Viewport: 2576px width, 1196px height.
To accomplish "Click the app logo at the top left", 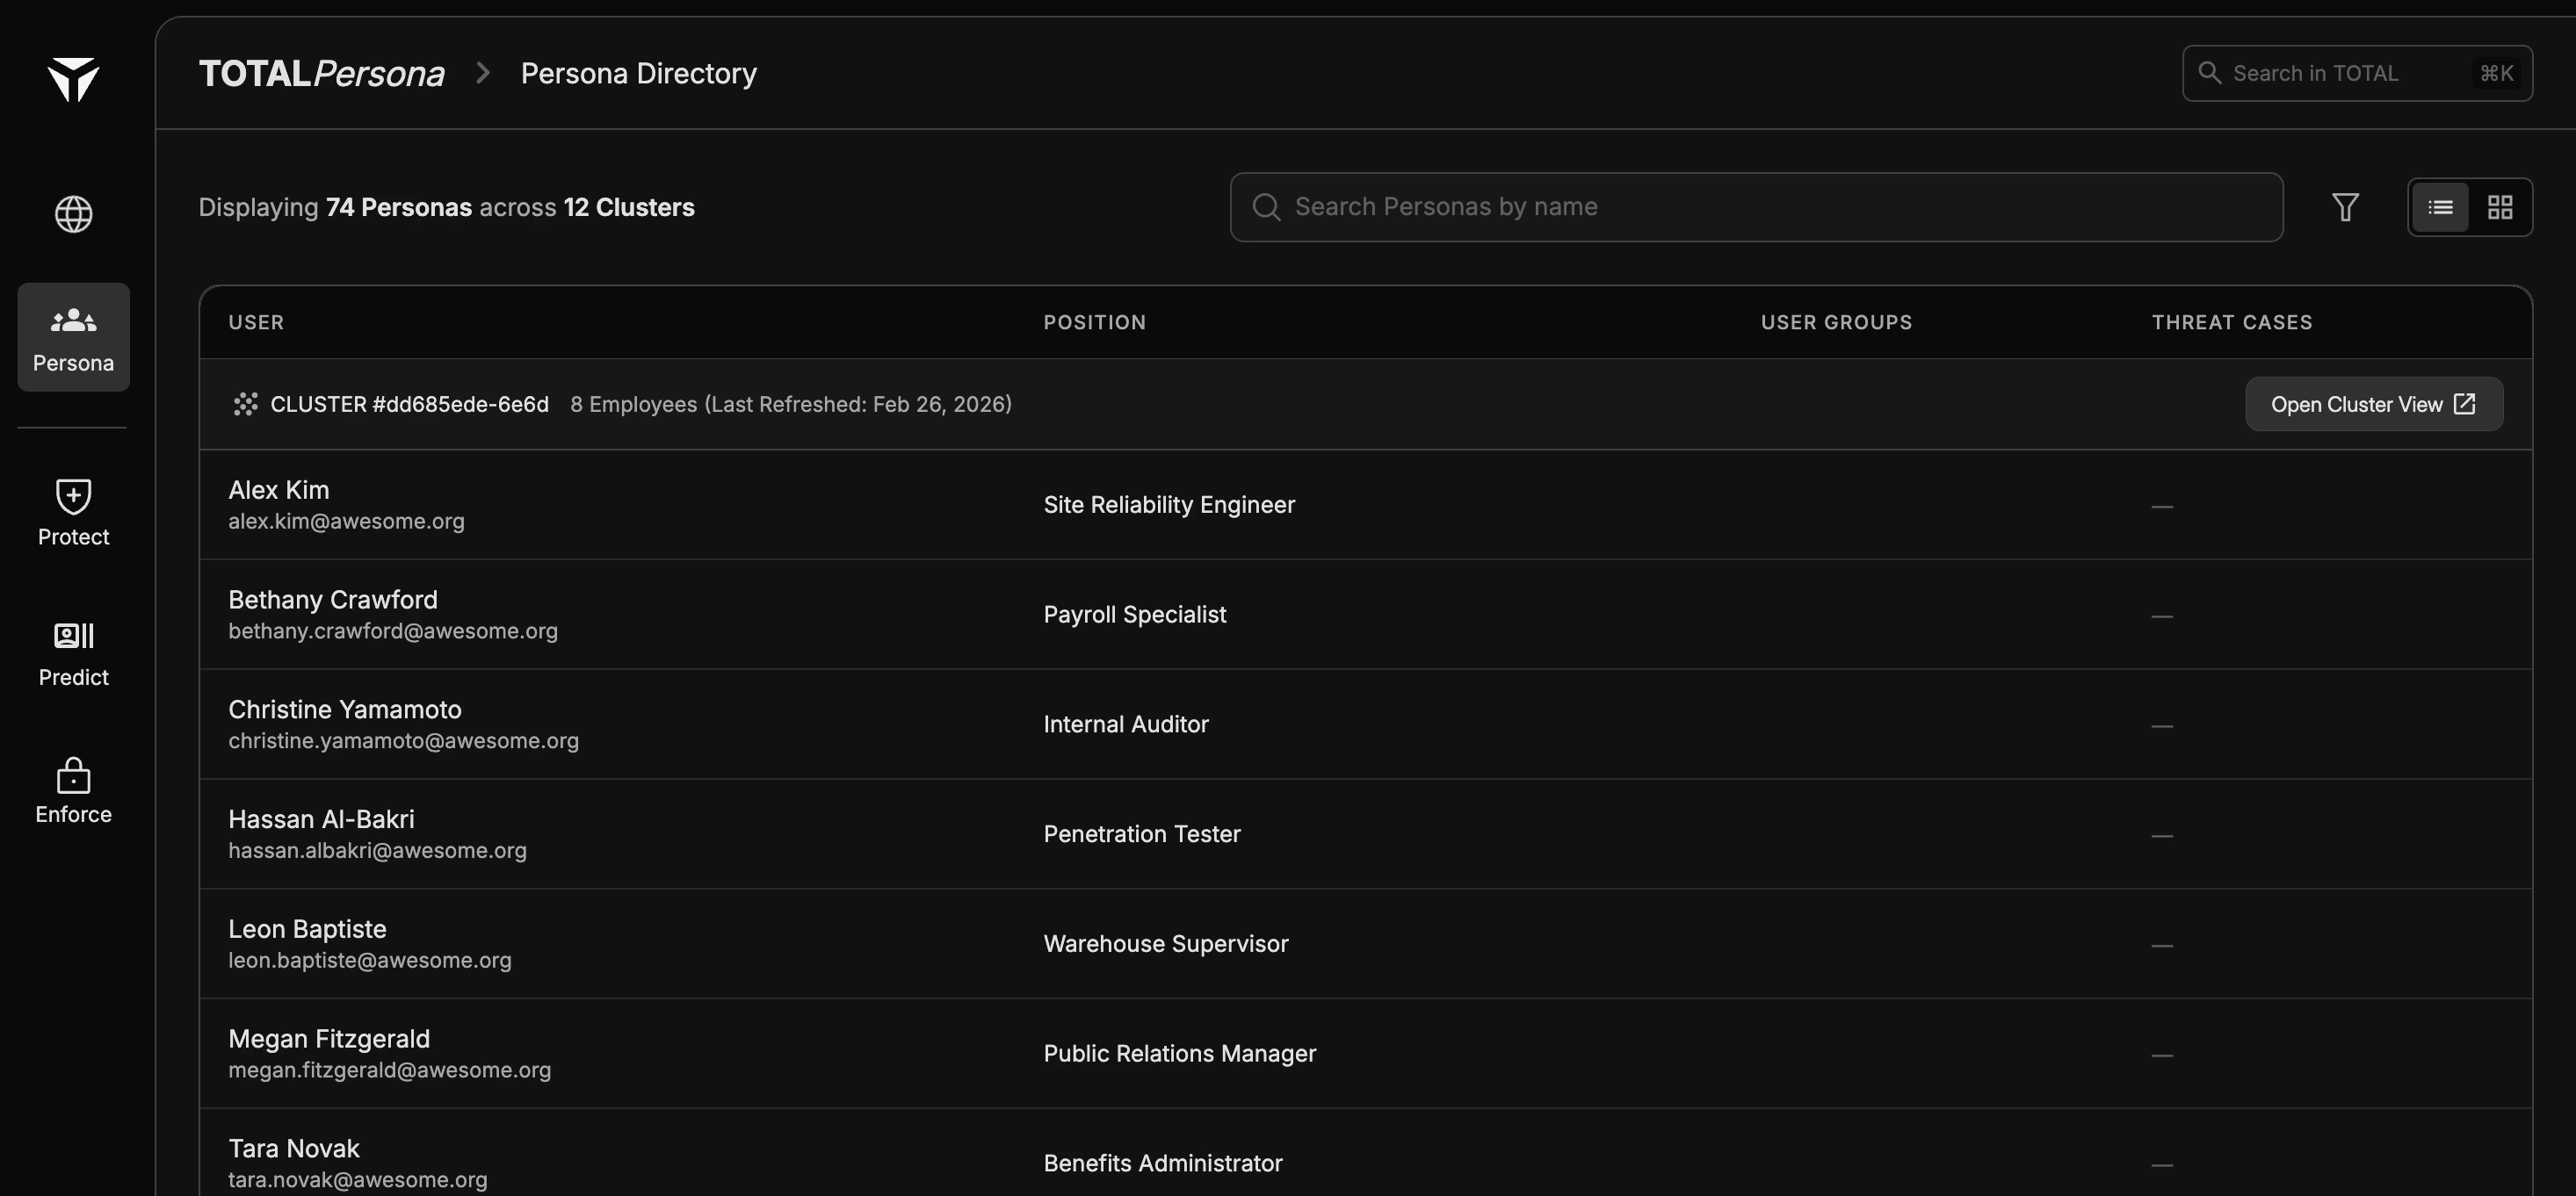I will coord(72,81).
